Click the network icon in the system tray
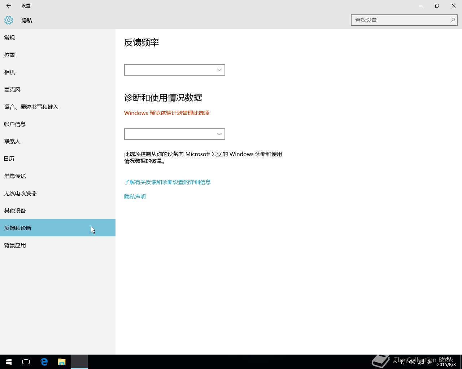This screenshot has width=462, height=369. pyautogui.click(x=404, y=362)
